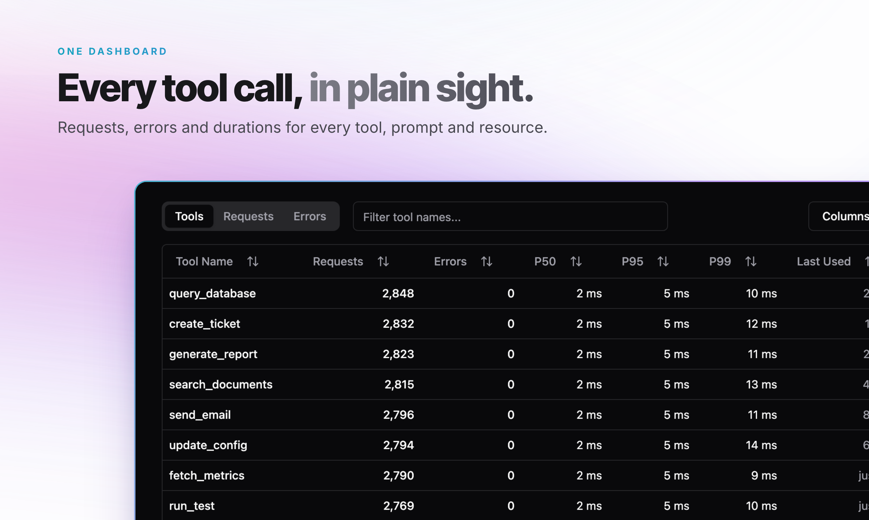Viewport: 869px width, 520px height.
Task: Click the P99 column header label
Action: [x=720, y=261]
